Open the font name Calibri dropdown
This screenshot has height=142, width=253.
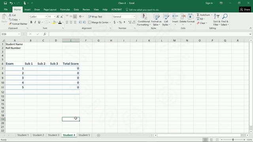(46, 17)
